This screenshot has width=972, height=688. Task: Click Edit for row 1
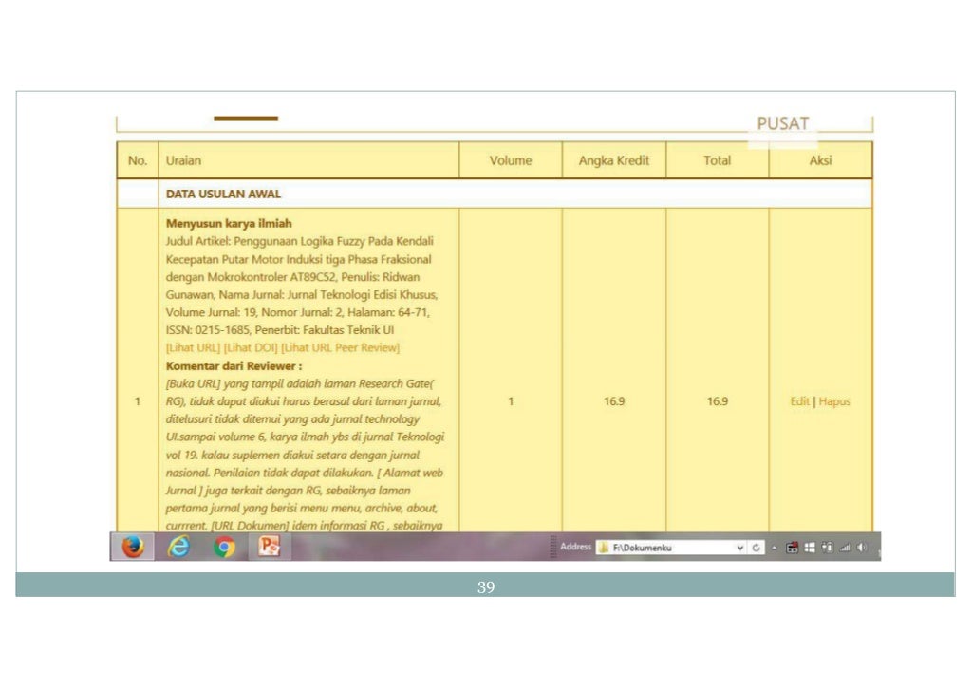click(799, 401)
